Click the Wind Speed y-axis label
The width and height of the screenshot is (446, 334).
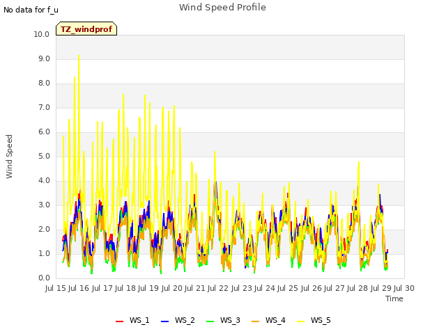pos(9,157)
